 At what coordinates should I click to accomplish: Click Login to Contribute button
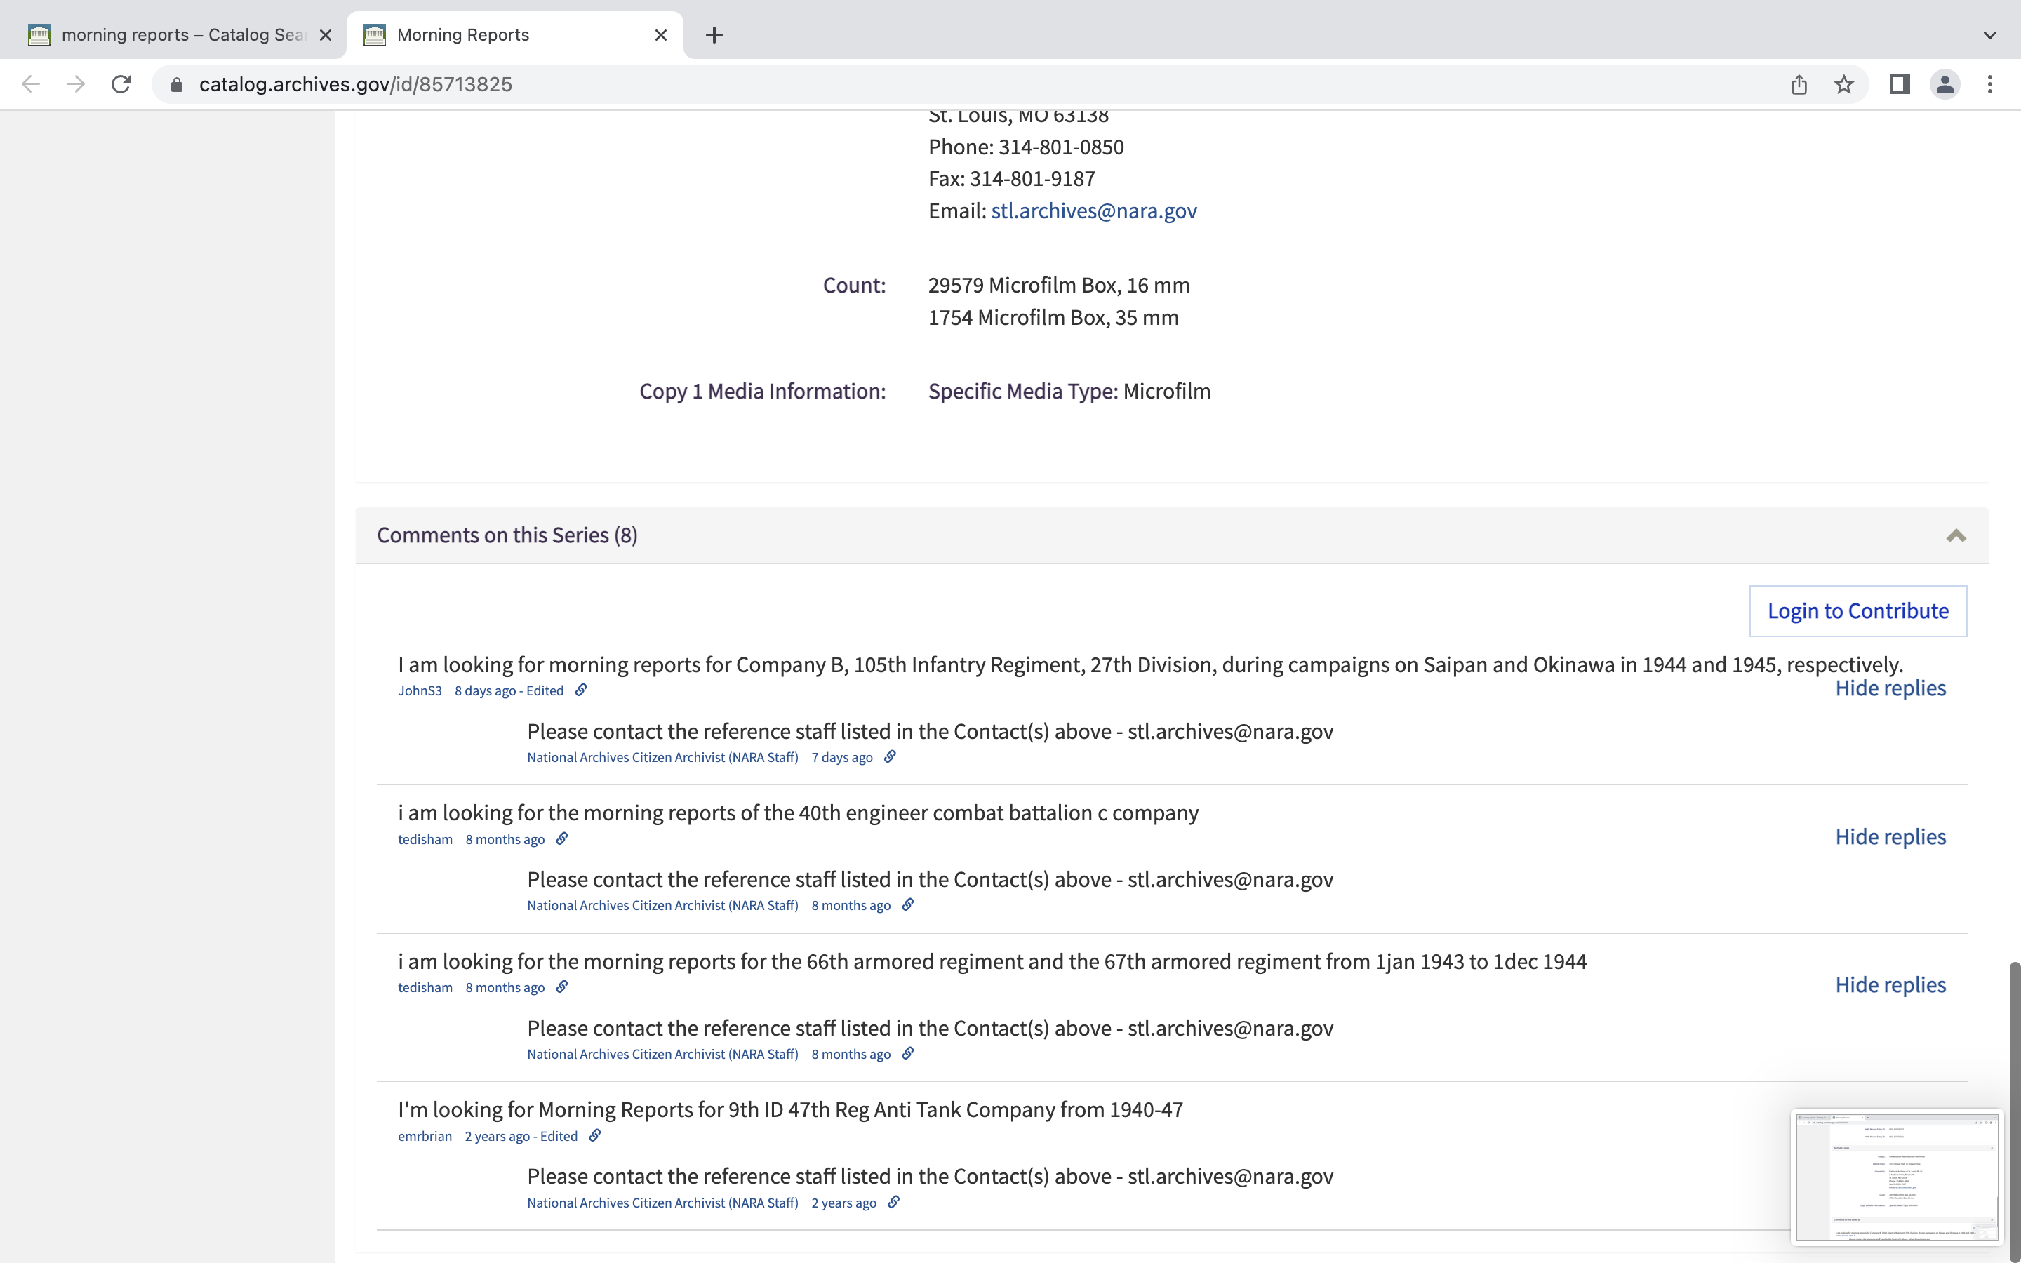[x=1857, y=610]
